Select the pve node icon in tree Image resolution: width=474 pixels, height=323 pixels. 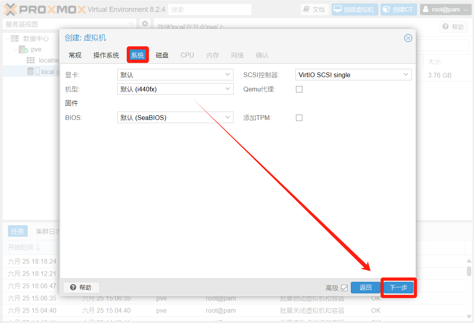click(x=24, y=49)
